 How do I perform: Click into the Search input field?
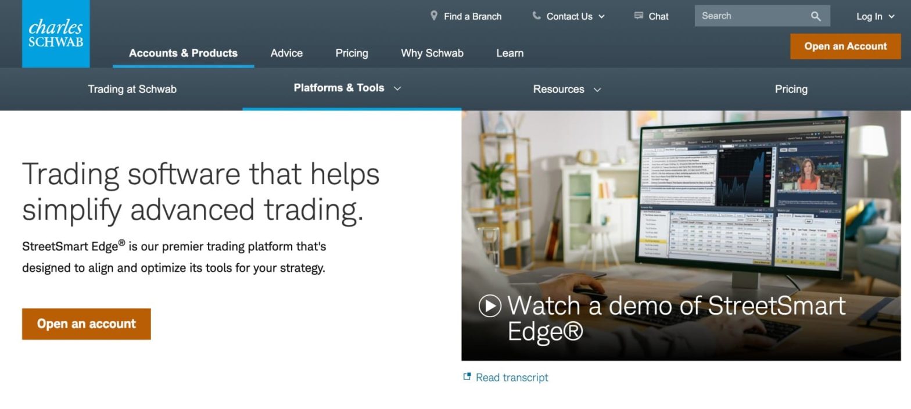[752, 16]
